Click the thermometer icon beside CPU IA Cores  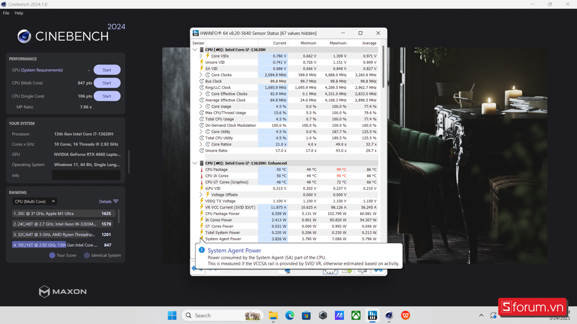[202, 176]
